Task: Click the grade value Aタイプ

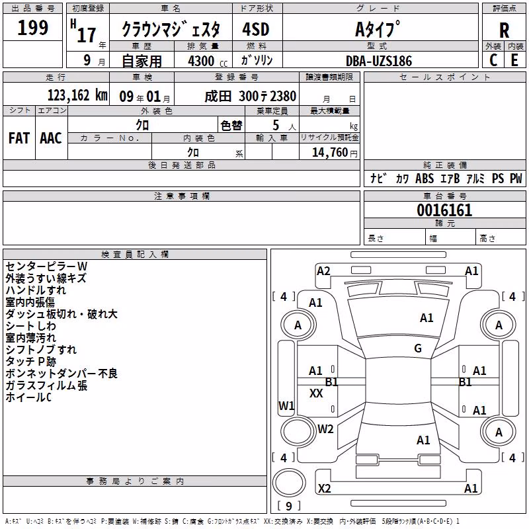Action: [x=378, y=29]
